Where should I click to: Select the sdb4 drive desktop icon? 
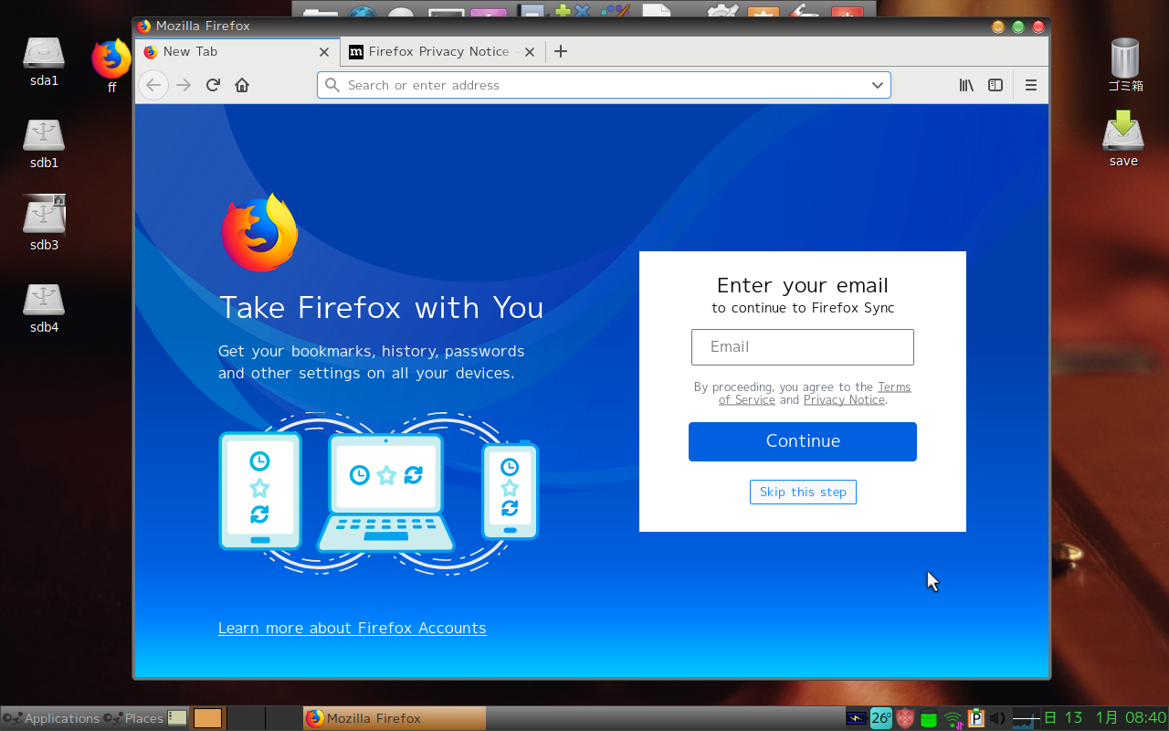coord(44,308)
